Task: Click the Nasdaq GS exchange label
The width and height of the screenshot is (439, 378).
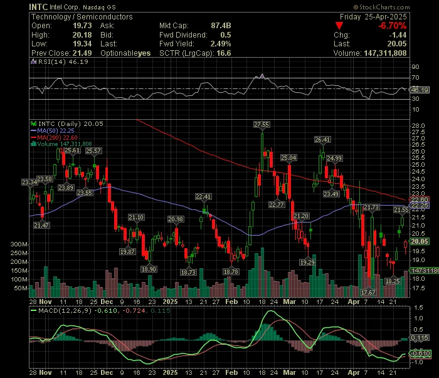Action: coord(99,8)
